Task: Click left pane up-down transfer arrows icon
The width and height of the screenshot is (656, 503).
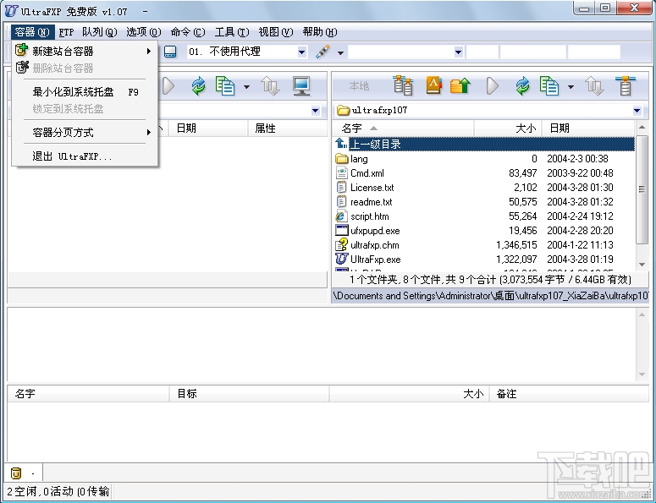Action: pos(270,86)
